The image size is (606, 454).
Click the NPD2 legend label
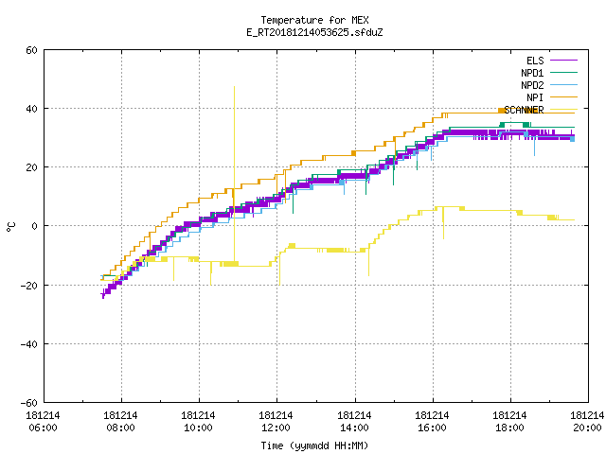532,85
